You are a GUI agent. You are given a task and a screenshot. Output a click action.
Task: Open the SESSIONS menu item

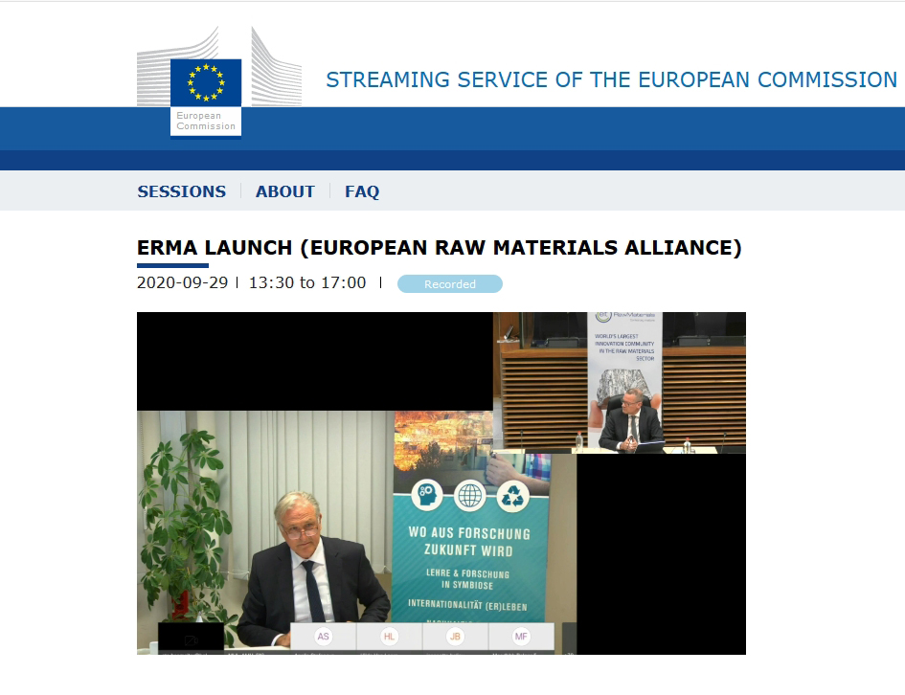[x=181, y=191]
